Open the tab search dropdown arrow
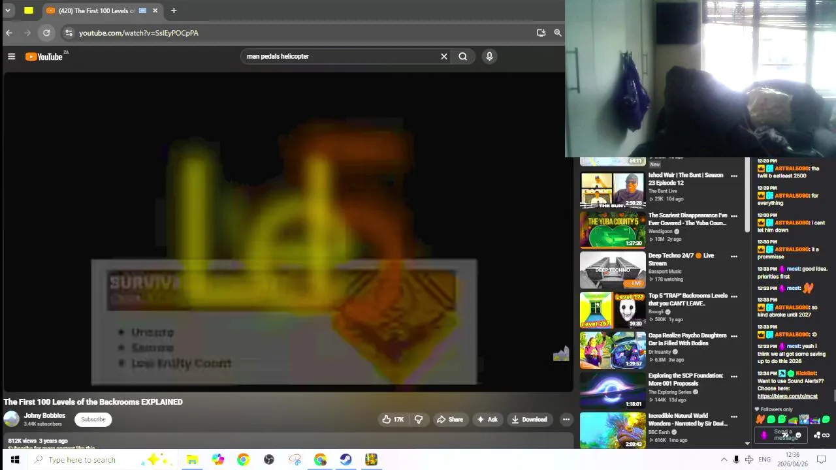 (8, 10)
